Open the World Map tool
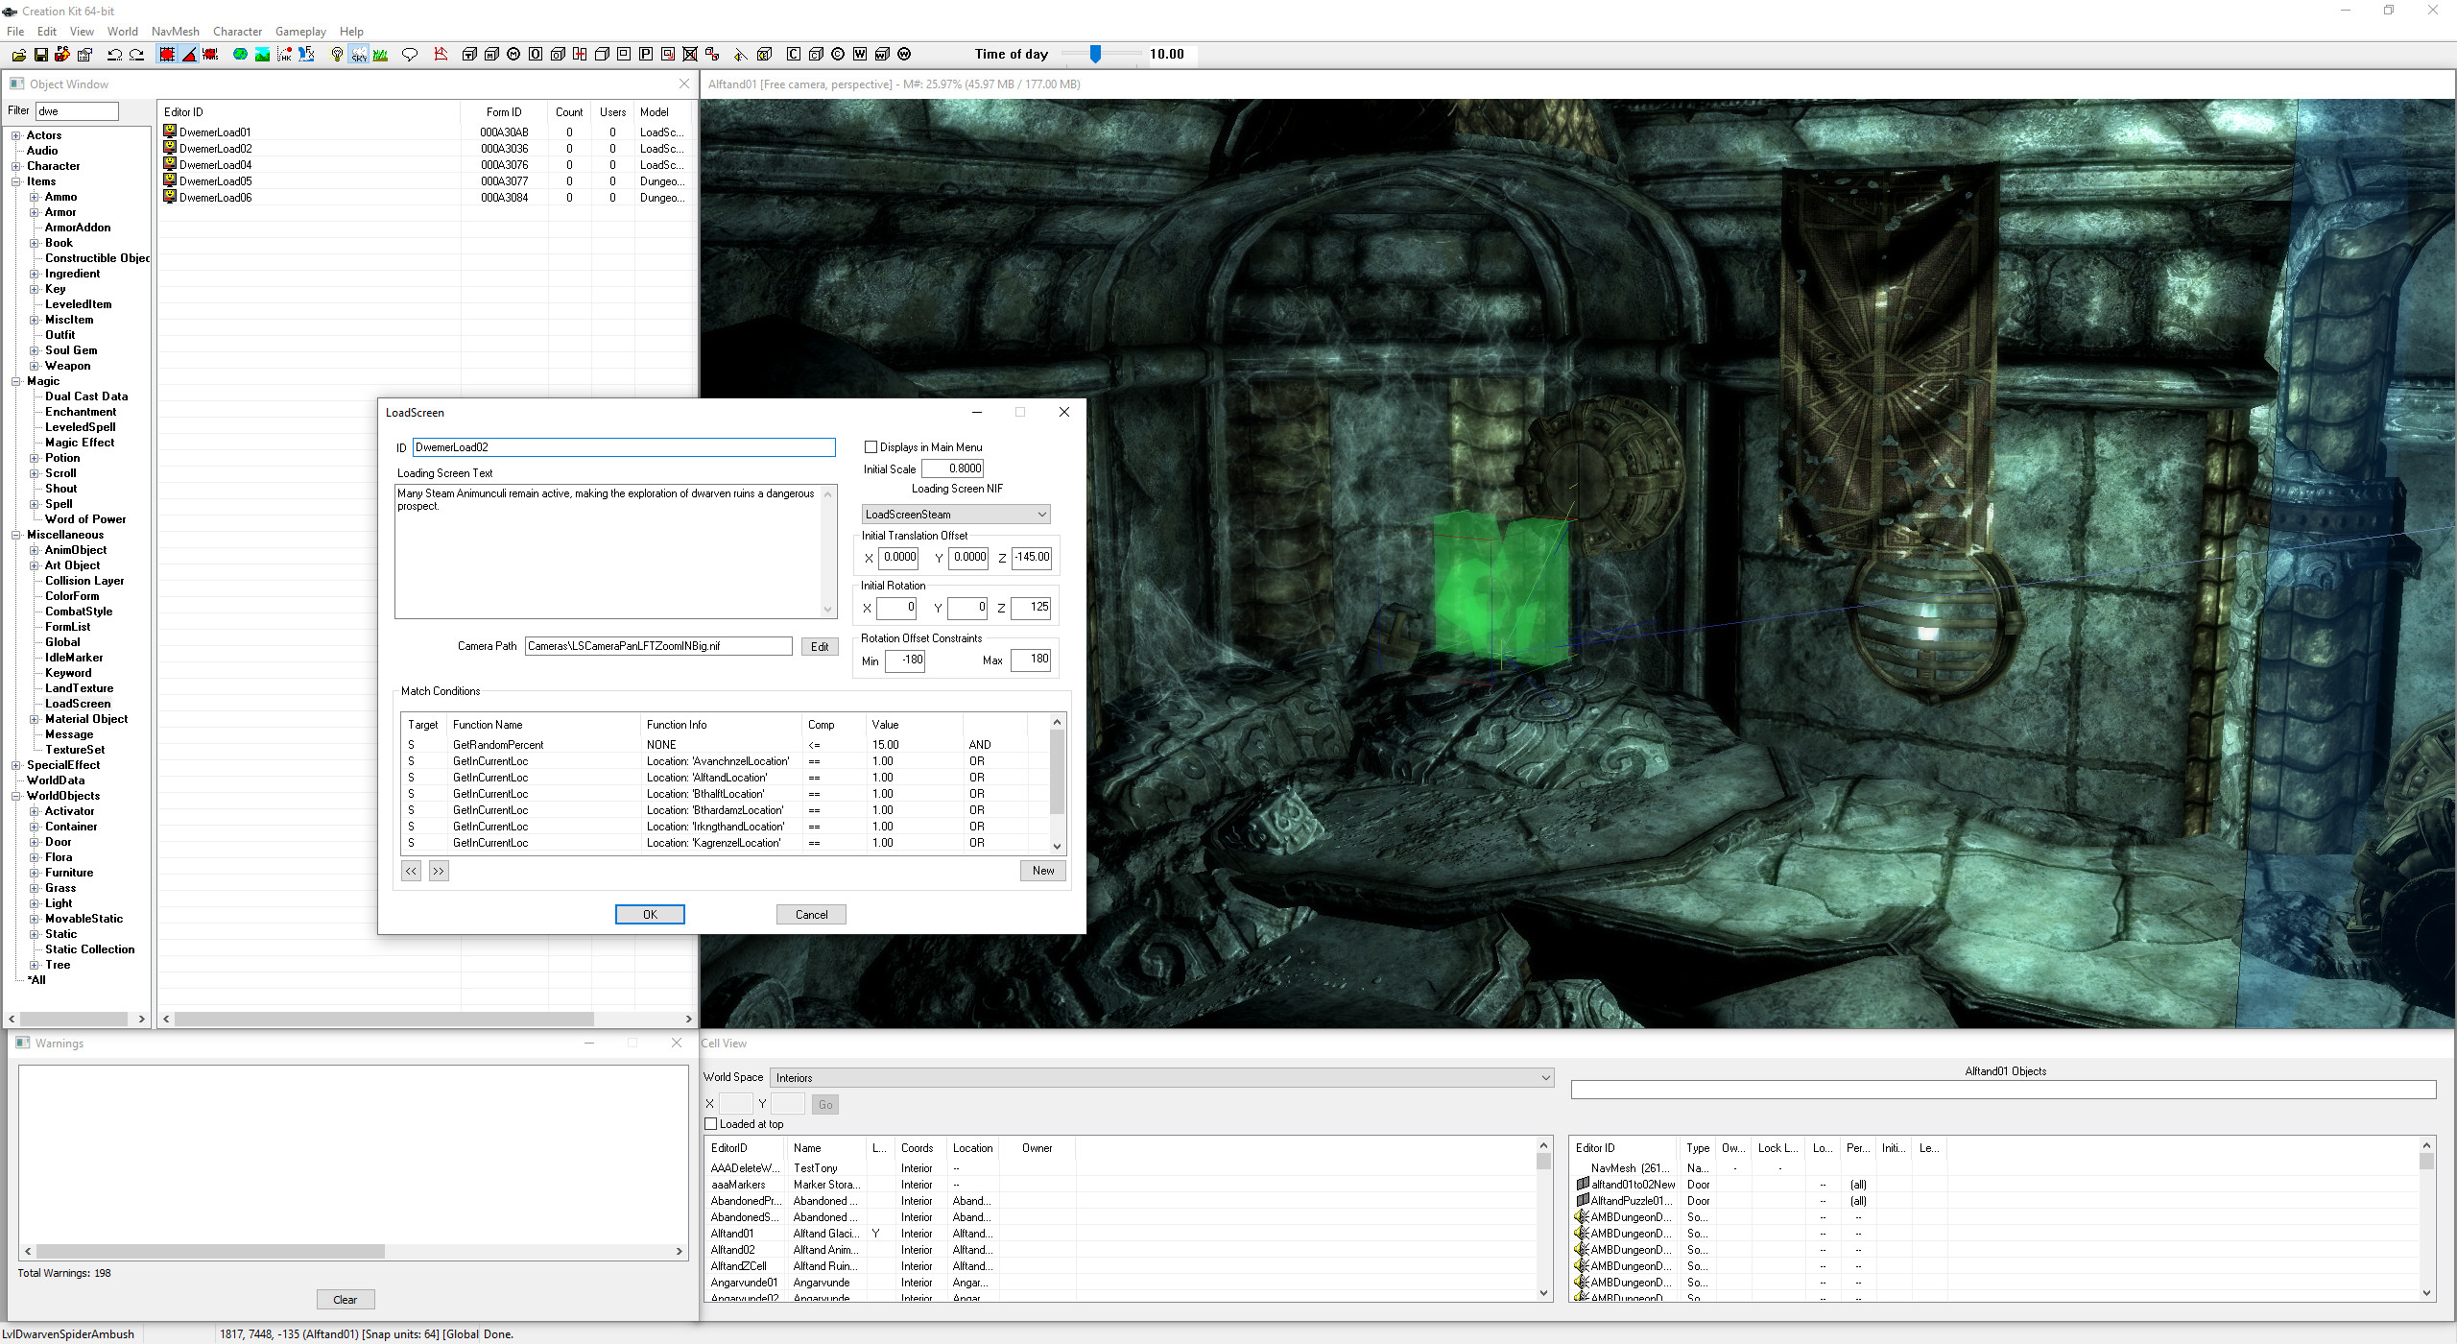 click(x=239, y=55)
